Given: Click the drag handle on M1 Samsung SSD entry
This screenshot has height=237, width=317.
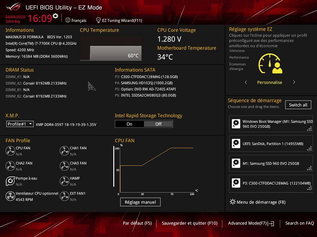Looking at the screenshot, I should (x=309, y=168).
